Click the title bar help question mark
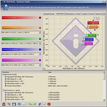This screenshot has height=107, width=107. click(103, 1)
